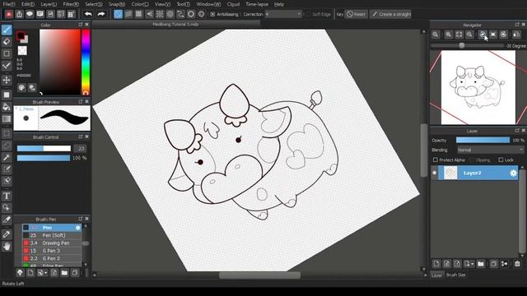527x296 pixels.
Task: Click the Rotate Left icon in Navigator
Action: 483,35
